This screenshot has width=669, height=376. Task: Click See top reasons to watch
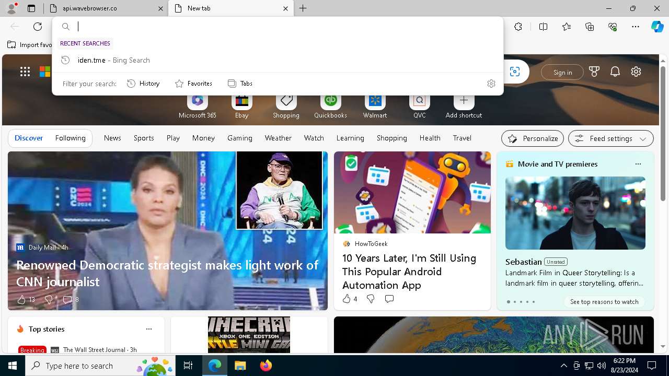[x=604, y=301]
